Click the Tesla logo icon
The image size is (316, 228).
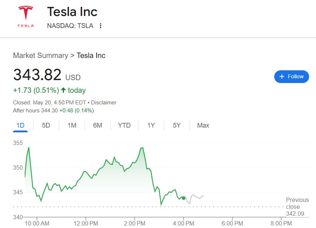26,17
